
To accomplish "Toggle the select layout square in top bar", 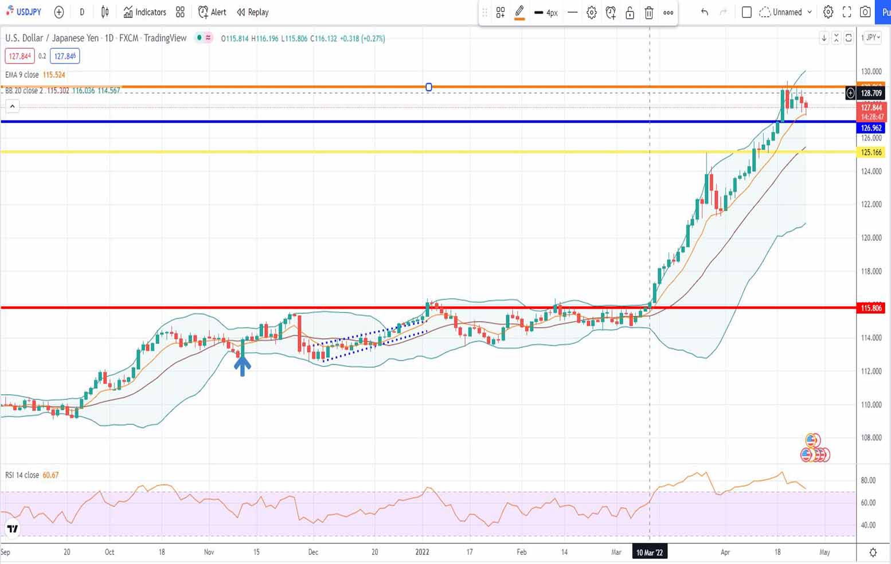I will (747, 12).
